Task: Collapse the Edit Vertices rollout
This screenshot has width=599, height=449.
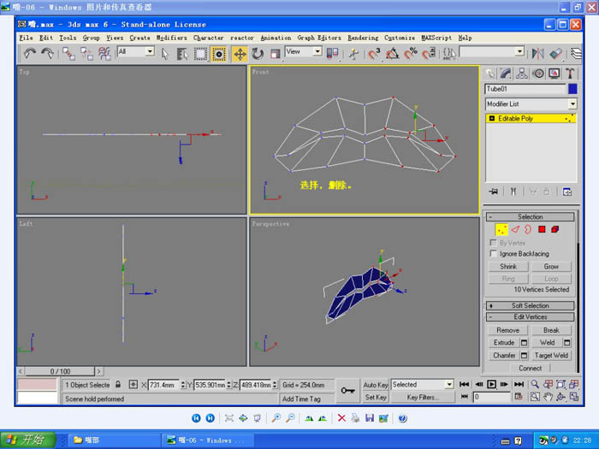Action: (530, 316)
